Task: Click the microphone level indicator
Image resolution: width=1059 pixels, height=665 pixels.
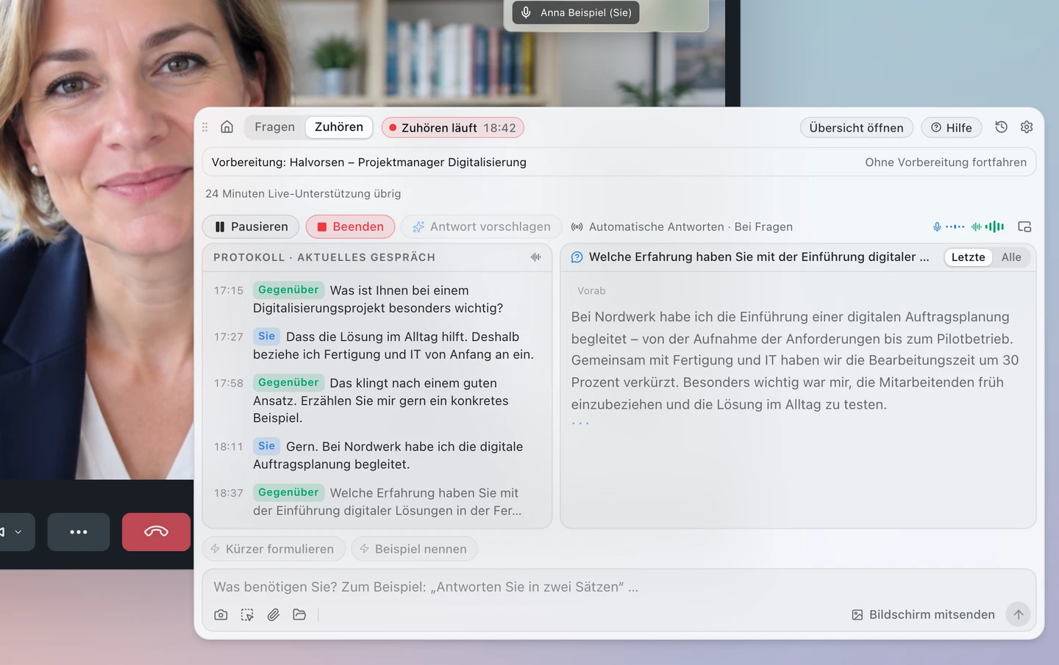Action: (x=949, y=226)
